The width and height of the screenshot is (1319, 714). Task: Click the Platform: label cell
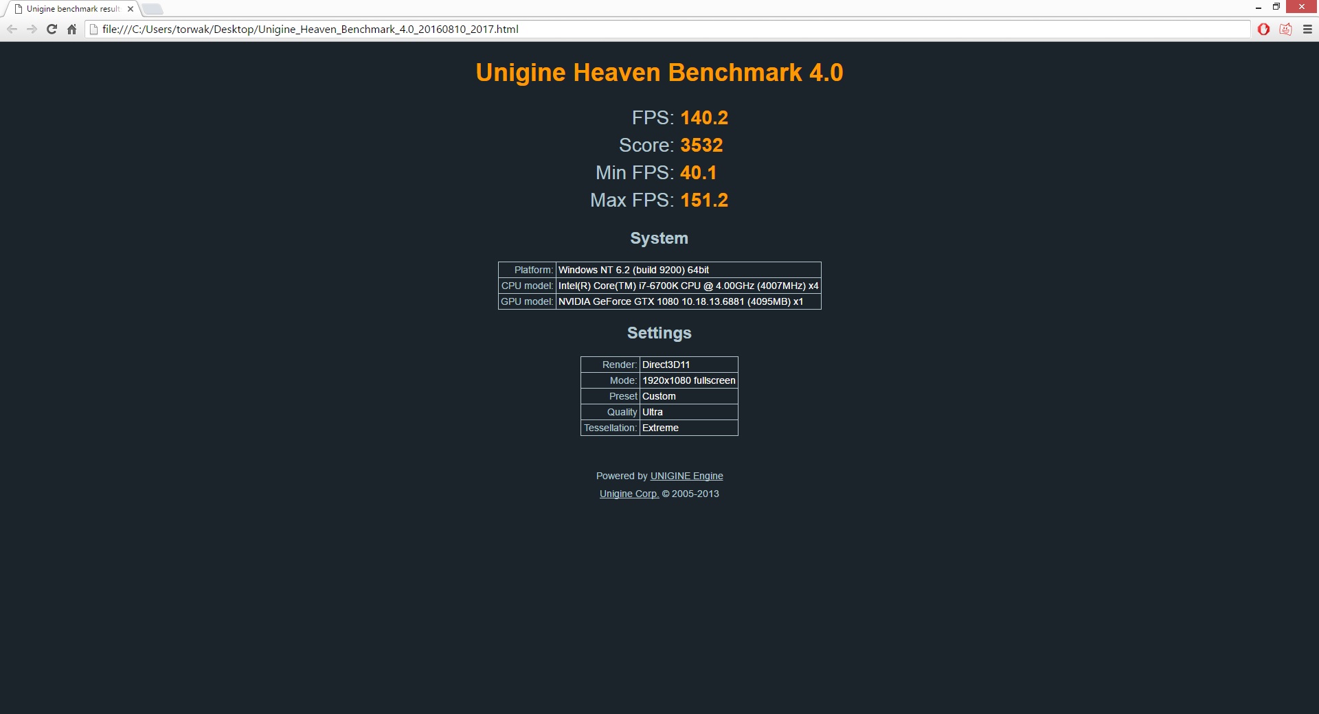coord(527,270)
